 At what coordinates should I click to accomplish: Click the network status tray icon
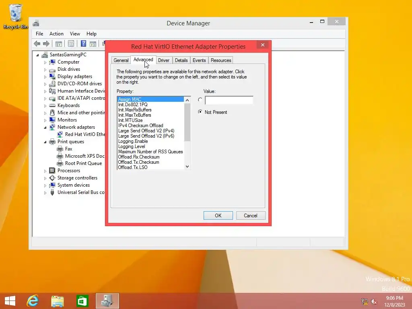[x=365, y=301]
